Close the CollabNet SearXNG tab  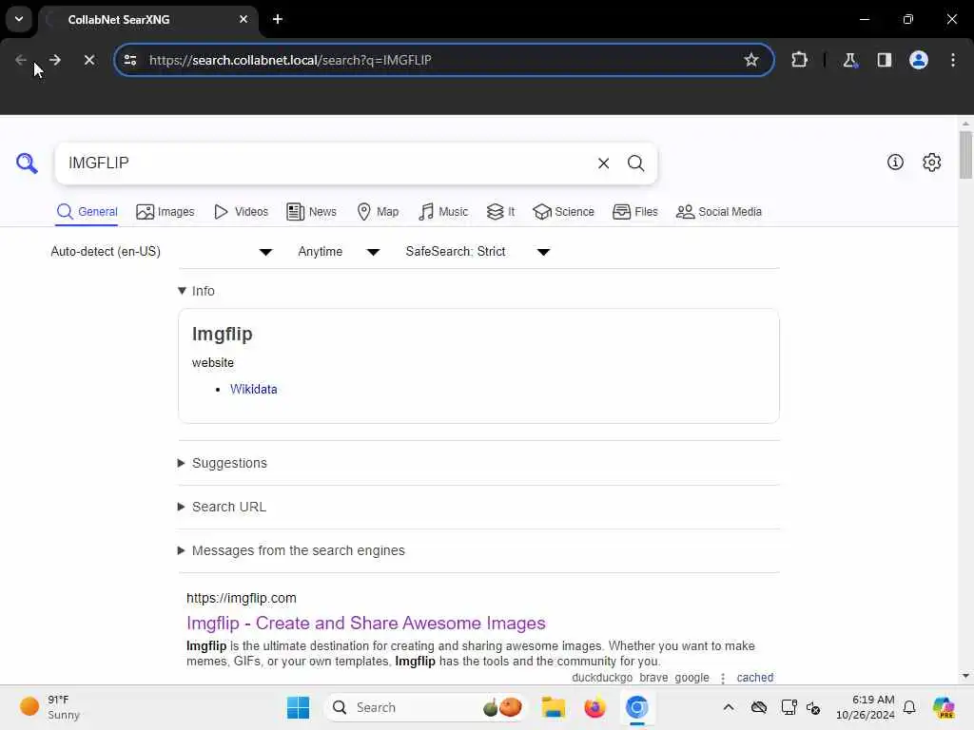click(x=243, y=19)
